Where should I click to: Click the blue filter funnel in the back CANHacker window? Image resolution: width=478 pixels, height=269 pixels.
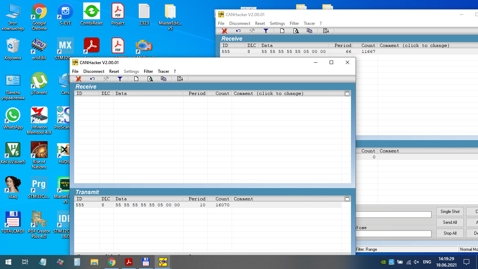[x=266, y=31]
